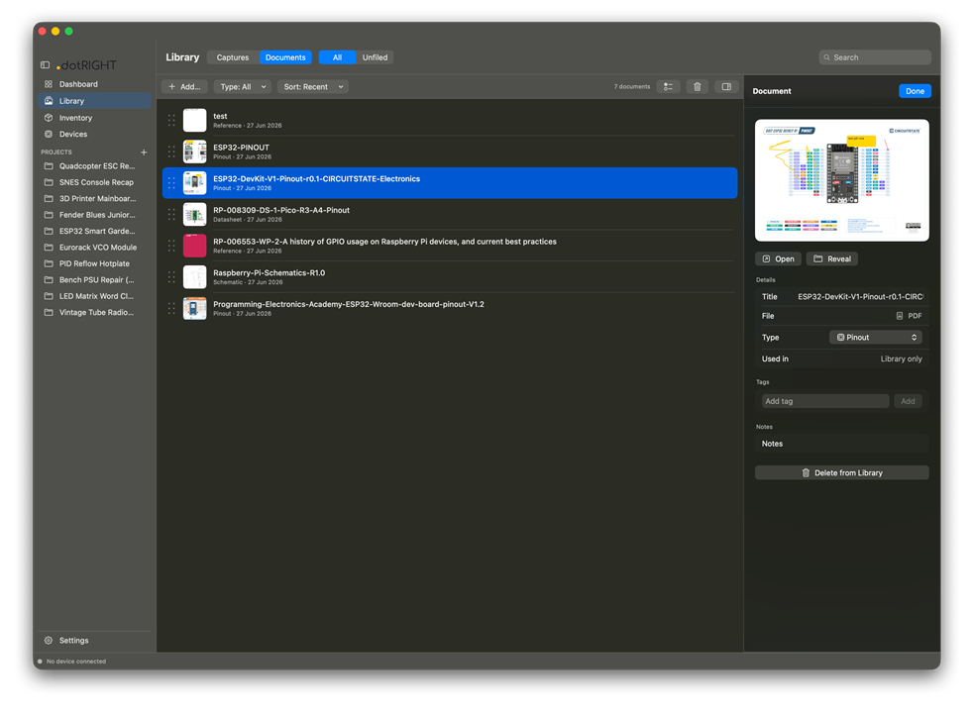Click the 7 documents count label

point(632,87)
